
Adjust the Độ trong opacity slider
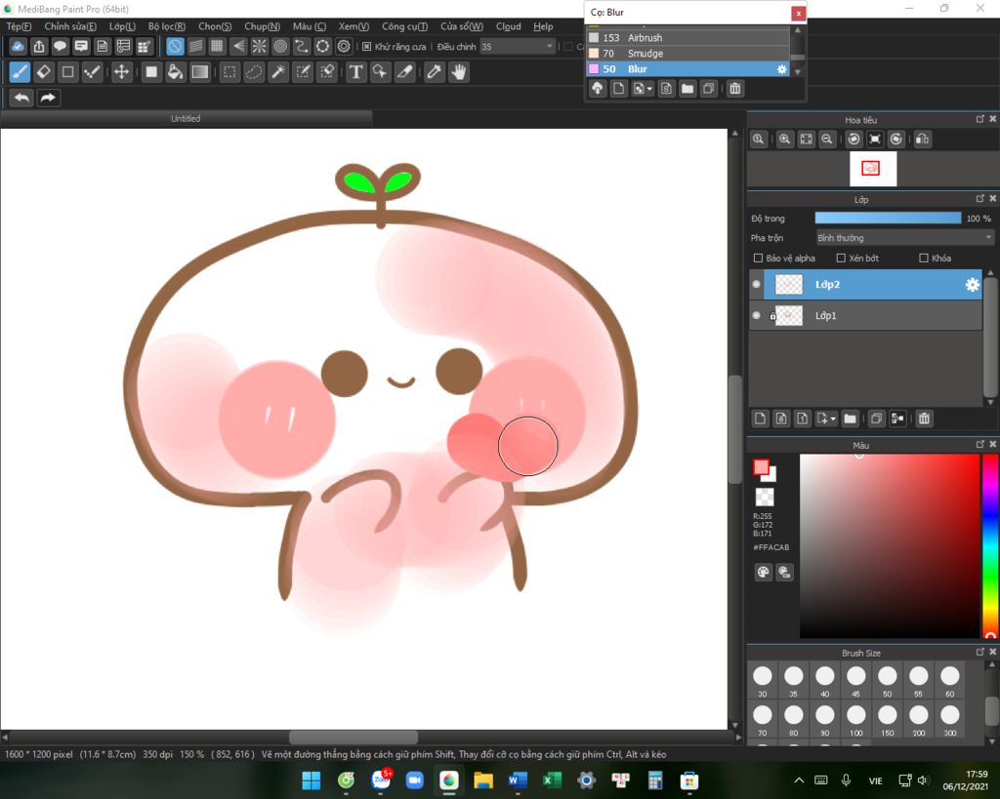(888, 218)
